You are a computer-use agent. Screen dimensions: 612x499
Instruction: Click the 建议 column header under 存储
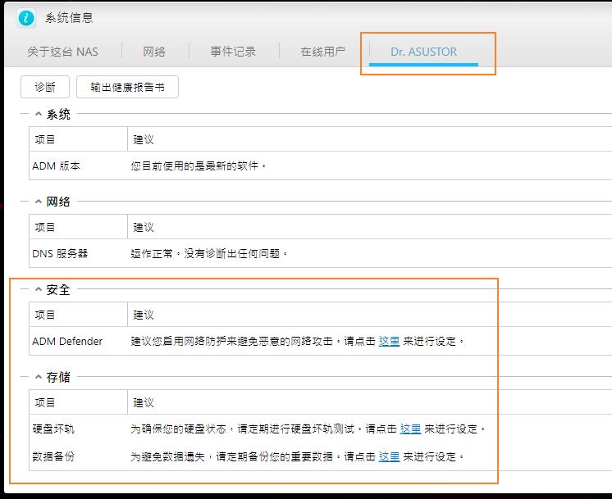coord(144,402)
